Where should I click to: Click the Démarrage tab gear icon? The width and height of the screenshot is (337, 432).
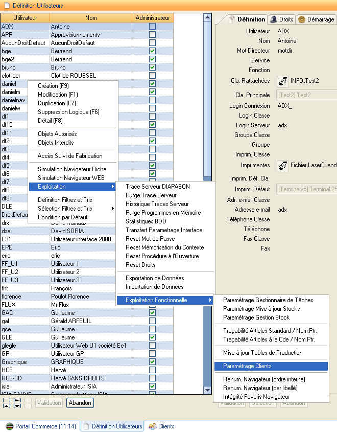click(x=302, y=19)
